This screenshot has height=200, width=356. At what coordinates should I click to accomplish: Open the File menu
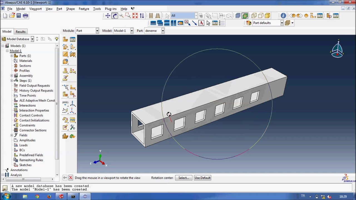point(10,9)
